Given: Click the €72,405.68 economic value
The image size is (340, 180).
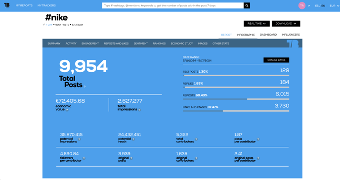Looking at the screenshot, I should (x=70, y=101).
